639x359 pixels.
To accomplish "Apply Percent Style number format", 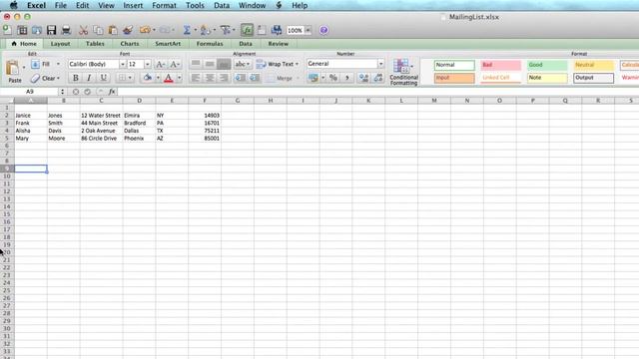I will coord(333,78).
